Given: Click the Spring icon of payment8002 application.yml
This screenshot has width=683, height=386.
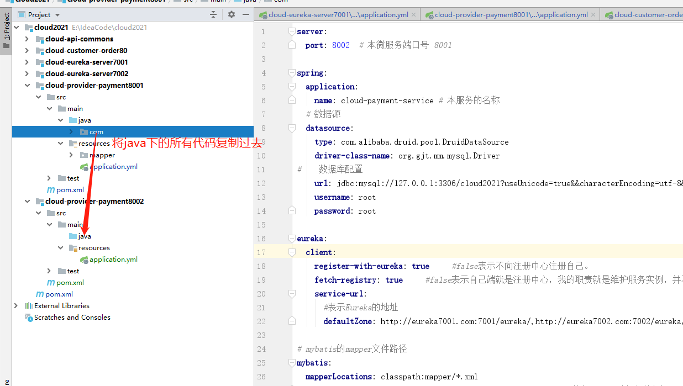Looking at the screenshot, I should pos(84,260).
